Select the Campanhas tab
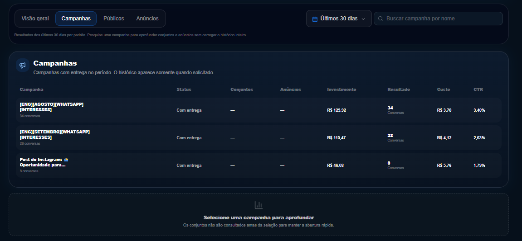 tap(76, 19)
